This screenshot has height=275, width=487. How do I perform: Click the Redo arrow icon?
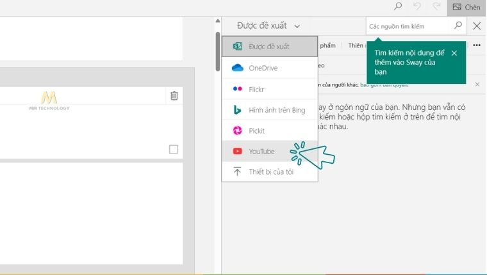pos(437,6)
